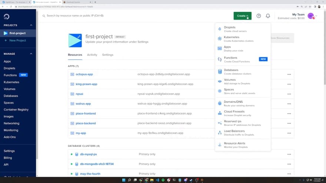The height and width of the screenshot is (183, 326).
Task: Click the user avatar at top right
Action: [x=310, y=16]
